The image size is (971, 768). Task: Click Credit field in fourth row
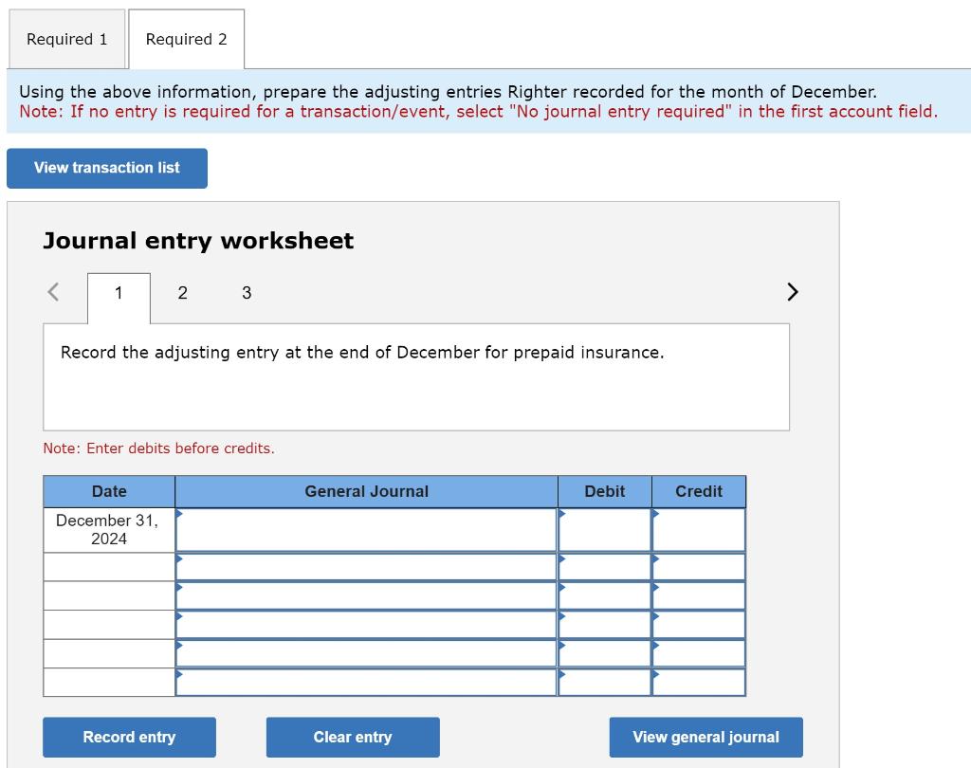tap(699, 625)
